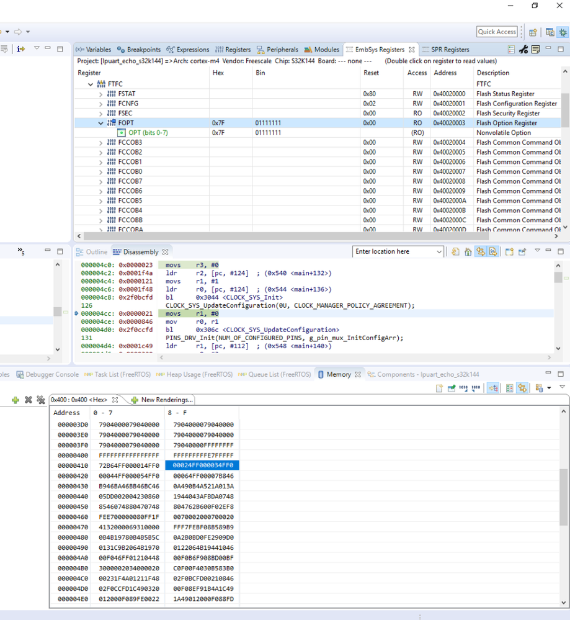Image resolution: width=570 pixels, height=620 pixels.
Task: Click the registers table horizontal scrollbar
Action: pos(287,236)
